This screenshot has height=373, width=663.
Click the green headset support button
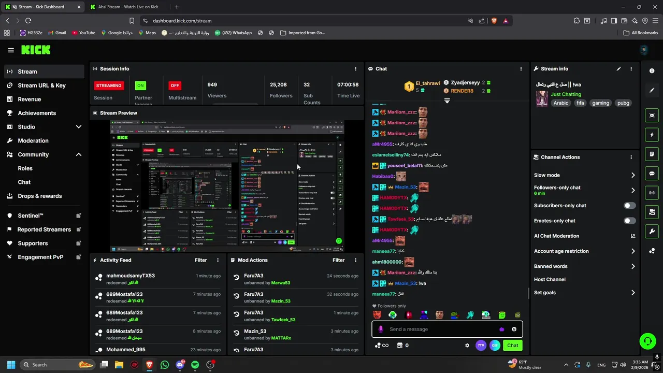647,341
